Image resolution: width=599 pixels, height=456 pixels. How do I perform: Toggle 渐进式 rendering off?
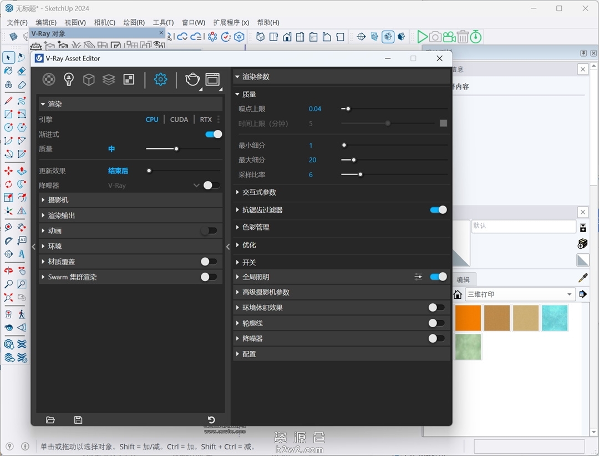(214, 134)
